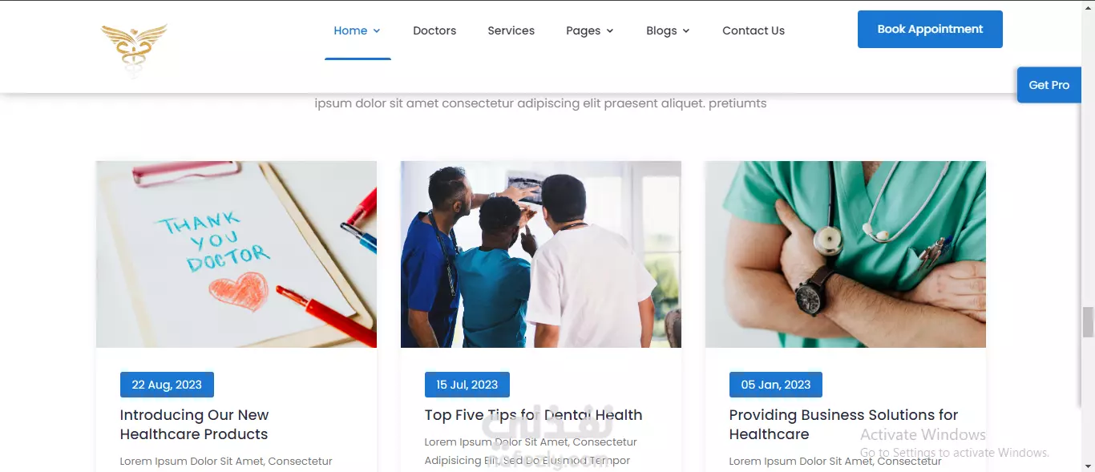Expand the Home menu chevron
Screen dimensions: 1095x472
pyautogui.click(x=377, y=31)
